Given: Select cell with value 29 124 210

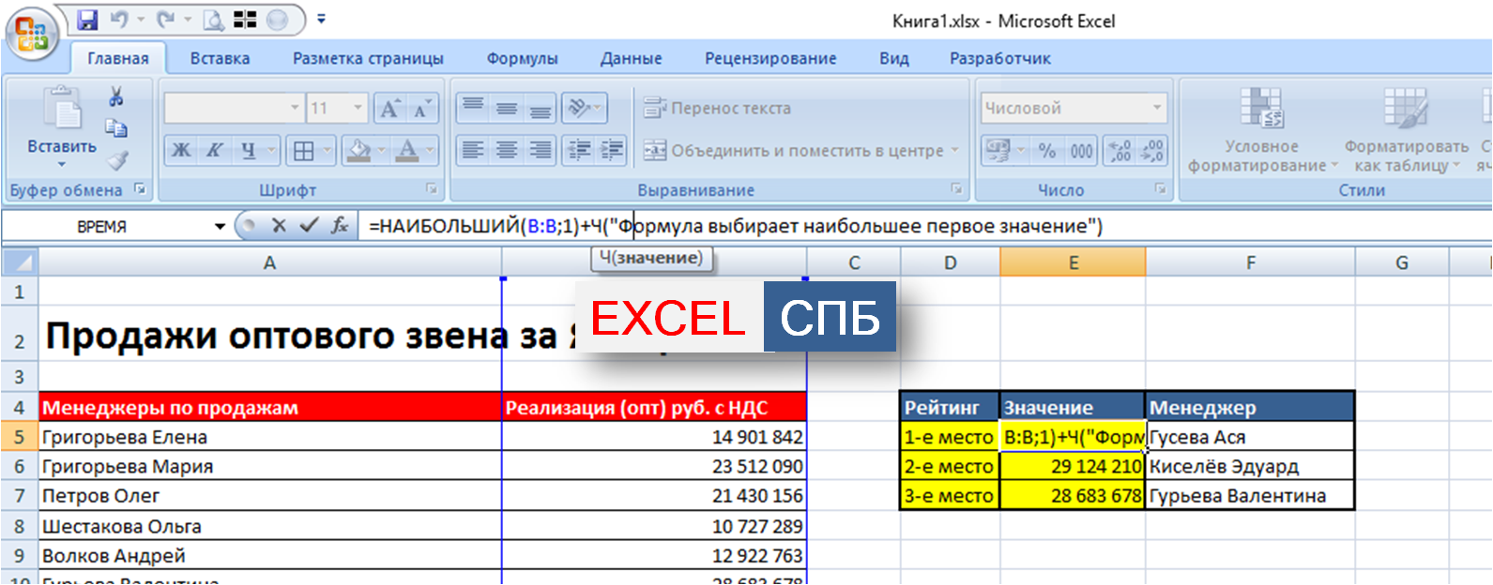Looking at the screenshot, I should click(x=1072, y=466).
